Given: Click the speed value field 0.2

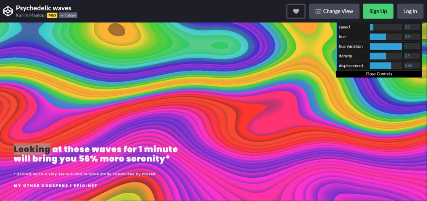Looking at the screenshot, I should (412, 27).
